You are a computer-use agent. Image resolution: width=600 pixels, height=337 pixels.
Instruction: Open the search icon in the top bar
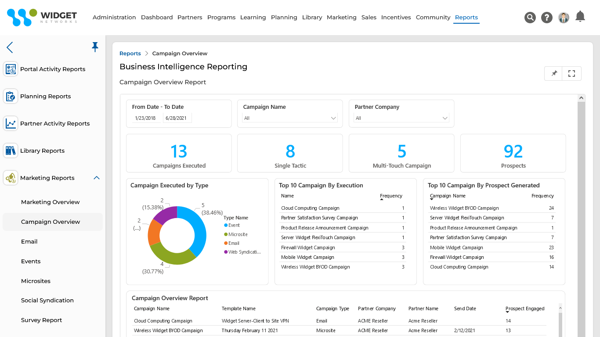tap(530, 17)
